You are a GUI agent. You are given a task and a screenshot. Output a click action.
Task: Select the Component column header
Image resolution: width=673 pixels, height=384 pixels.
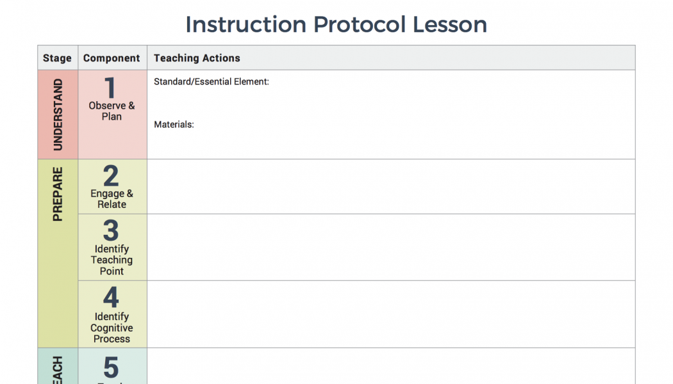pos(112,58)
